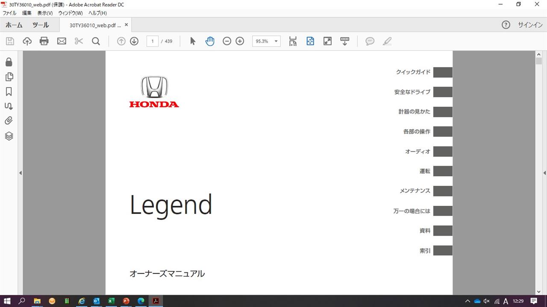The height and width of the screenshot is (307, 547).
Task: Open Outlook from the taskbar
Action: (97, 301)
